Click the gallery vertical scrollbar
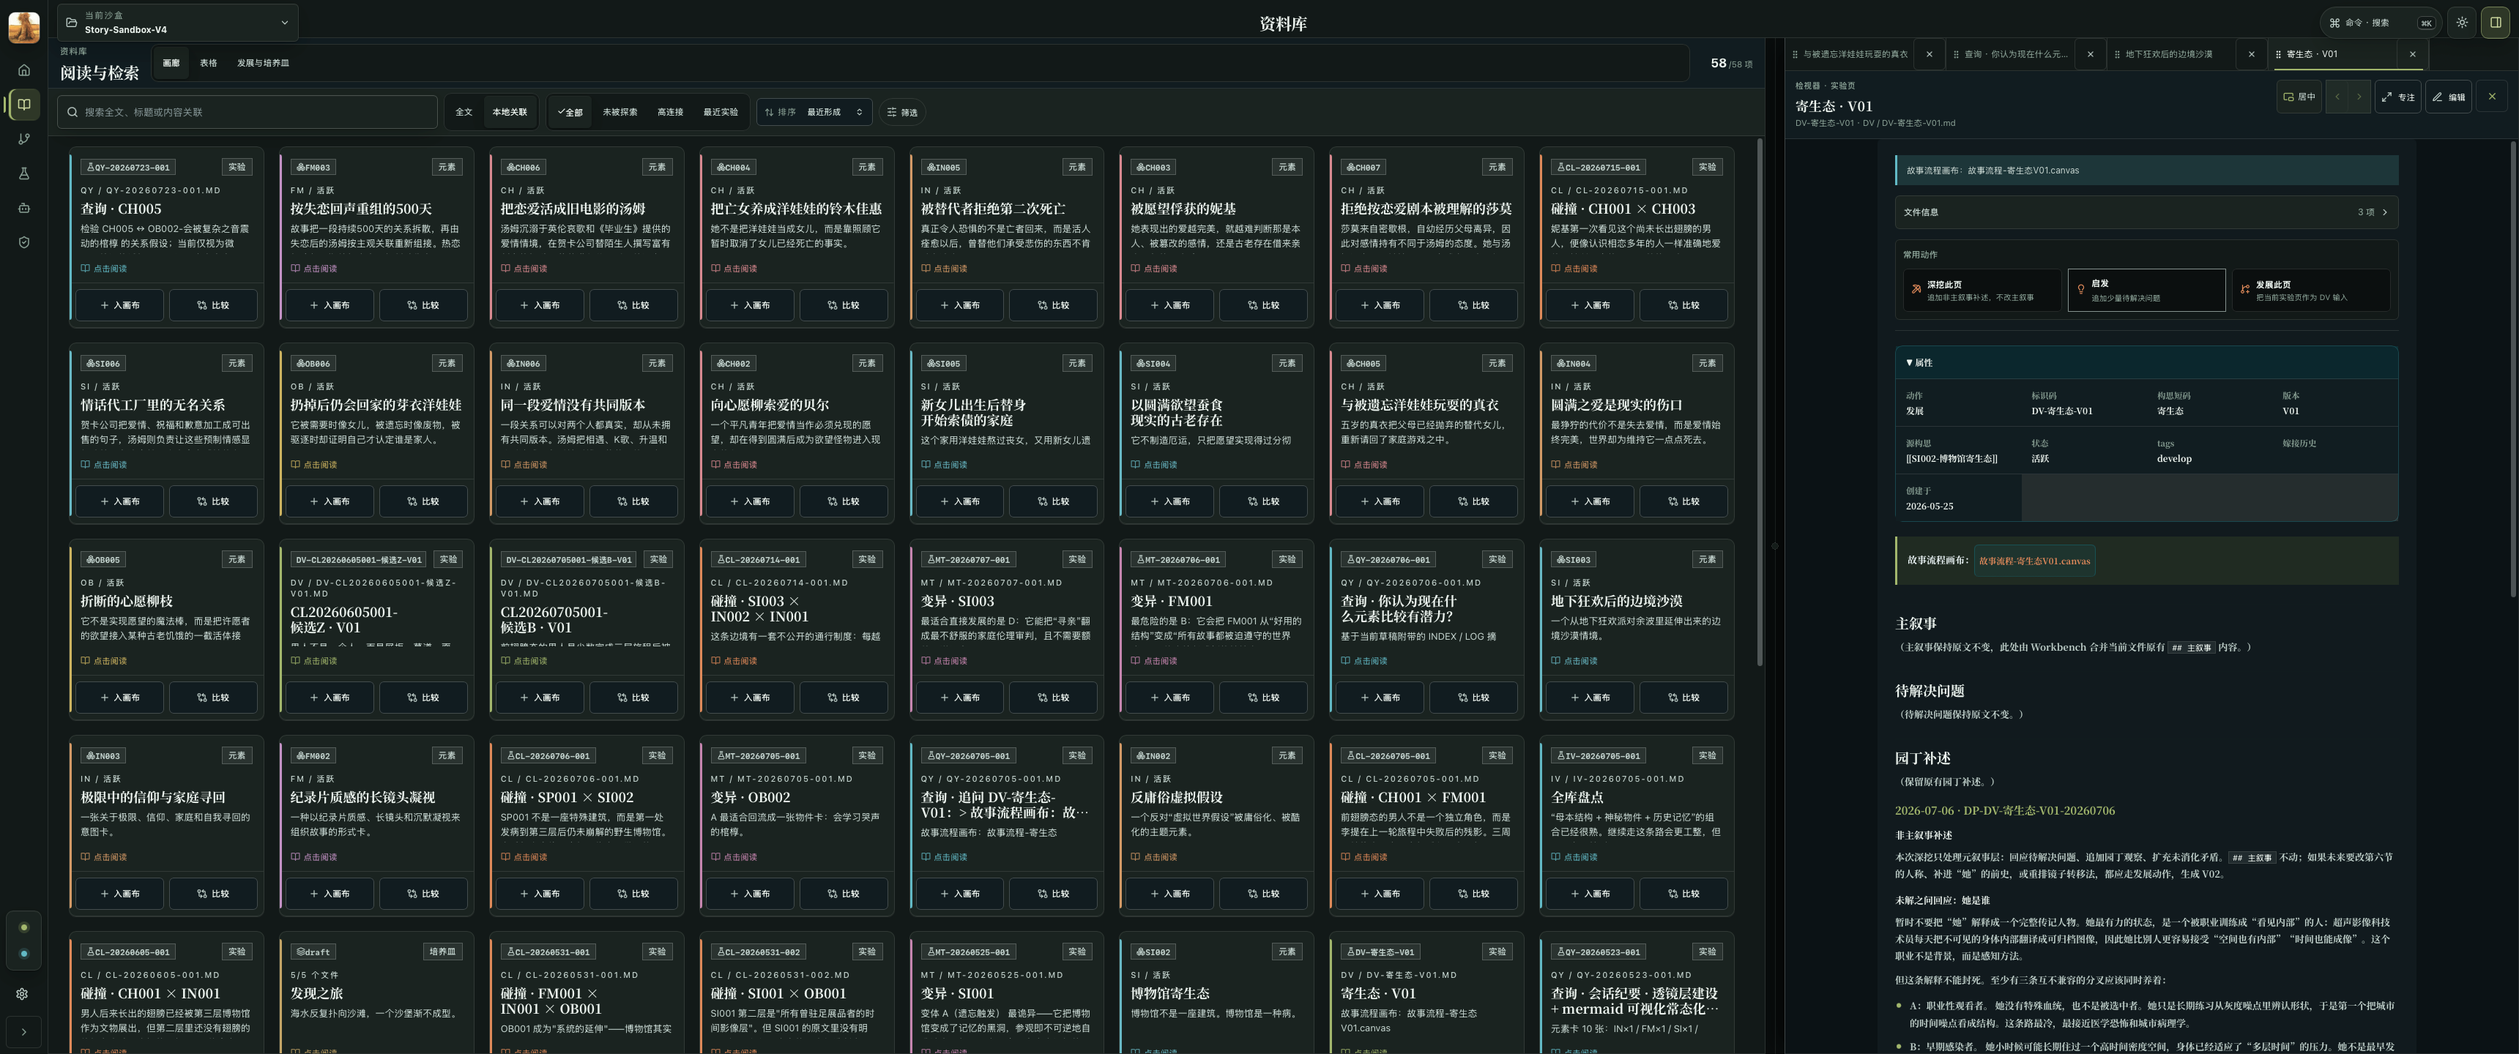 coord(1760,401)
